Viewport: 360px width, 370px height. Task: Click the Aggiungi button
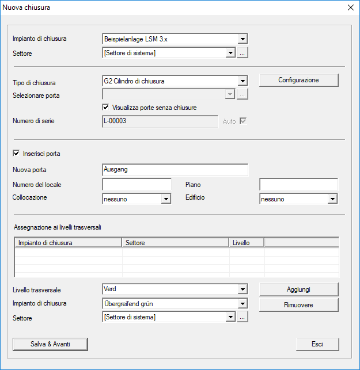[x=298, y=289]
